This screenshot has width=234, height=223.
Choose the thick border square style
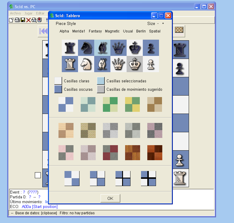[148, 179]
